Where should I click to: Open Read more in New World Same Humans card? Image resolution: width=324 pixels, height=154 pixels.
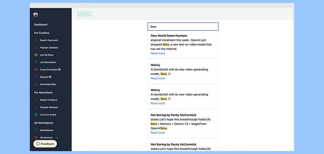[x=158, y=53]
